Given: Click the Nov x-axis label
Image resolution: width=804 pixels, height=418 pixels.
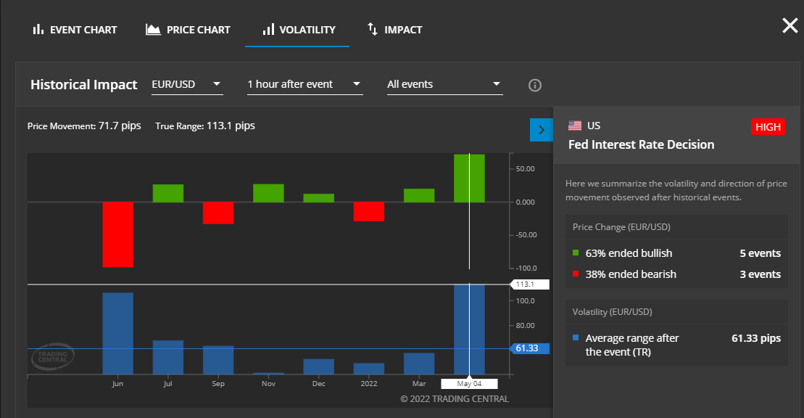Looking at the screenshot, I should pos(268,384).
